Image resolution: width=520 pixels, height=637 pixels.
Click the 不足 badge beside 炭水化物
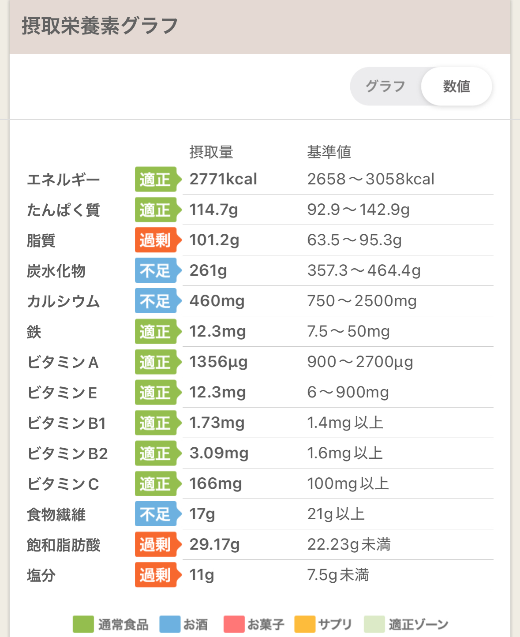[158, 271]
